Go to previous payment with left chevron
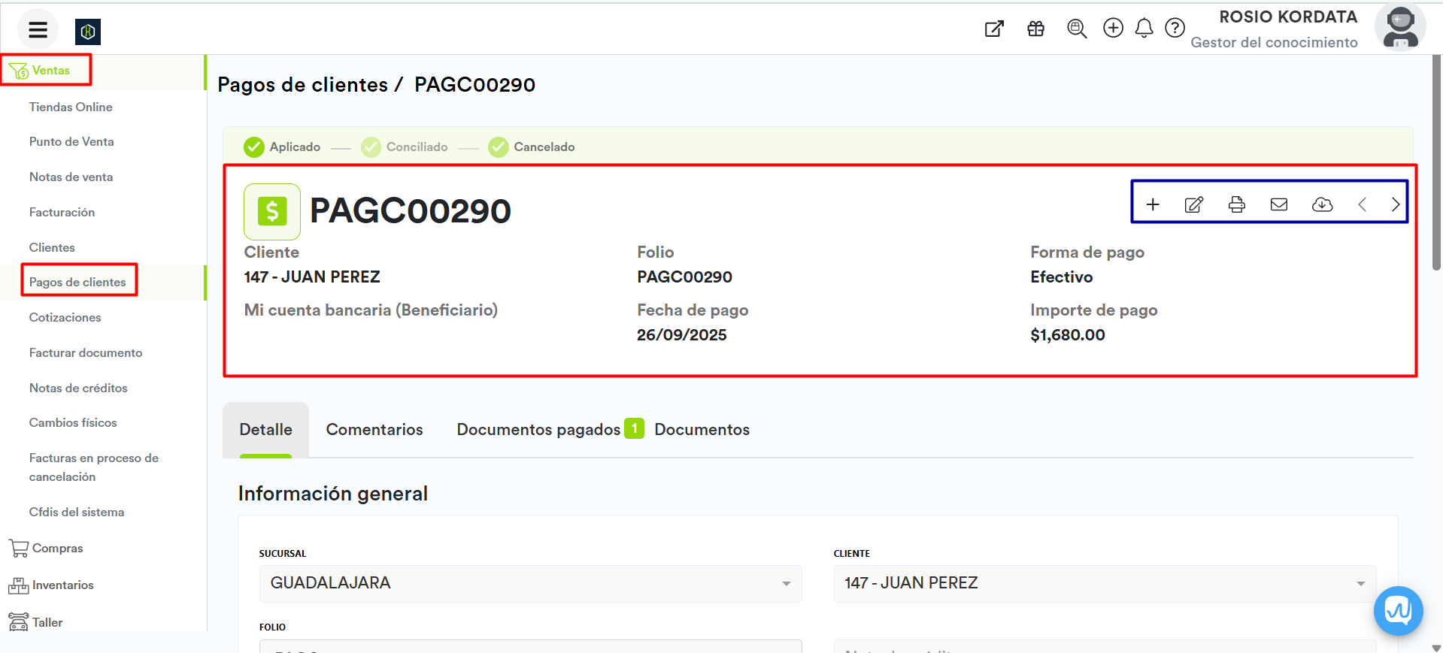Viewport: 1443px width, 653px height. coord(1362,204)
